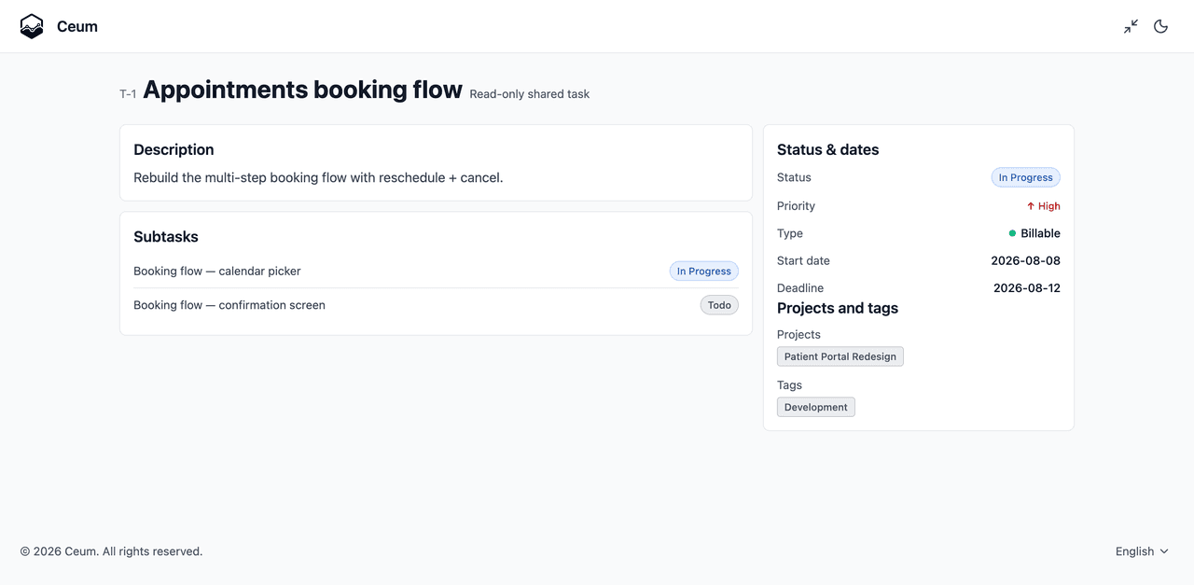The height and width of the screenshot is (585, 1194).
Task: Click the Ceum brand name link
Action: tap(77, 26)
